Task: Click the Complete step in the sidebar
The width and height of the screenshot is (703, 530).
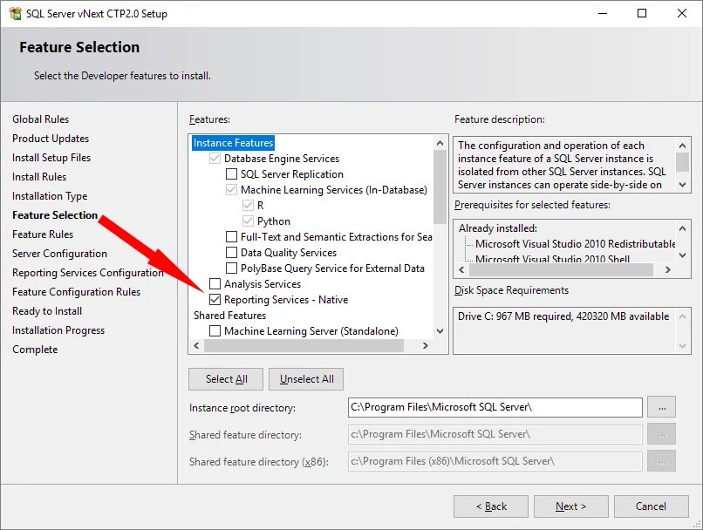Action: click(x=35, y=350)
